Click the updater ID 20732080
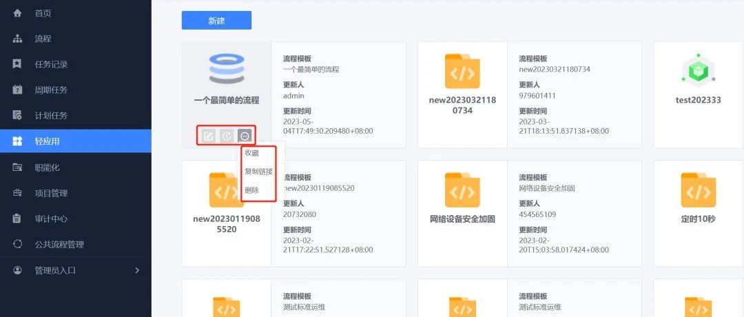 (x=300, y=214)
